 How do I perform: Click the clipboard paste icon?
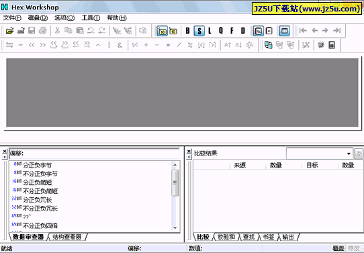80,30
